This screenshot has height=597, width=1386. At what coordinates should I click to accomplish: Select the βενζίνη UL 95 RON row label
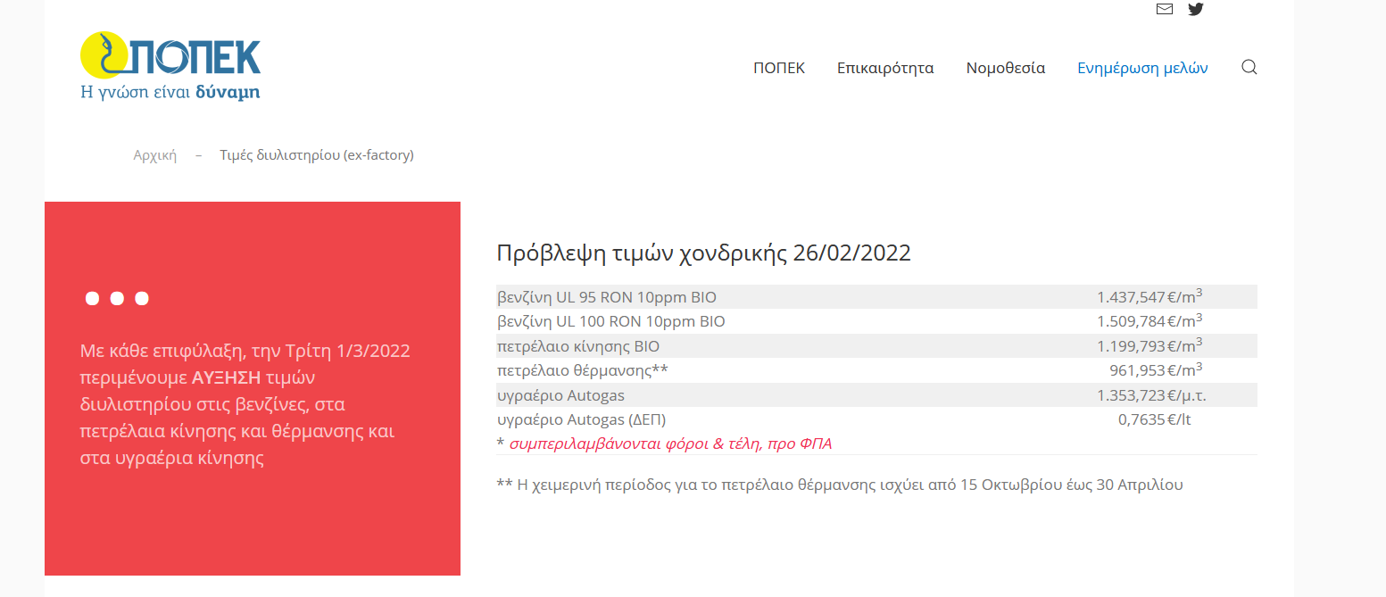click(606, 297)
